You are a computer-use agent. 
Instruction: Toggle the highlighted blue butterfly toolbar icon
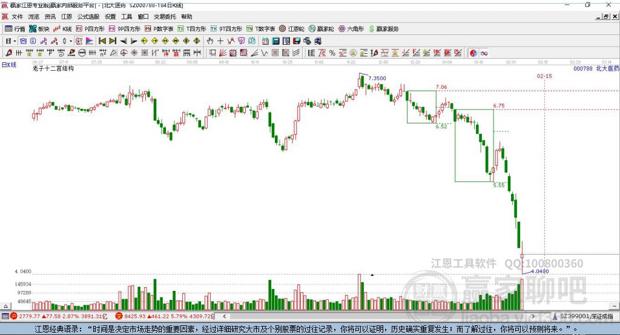click(x=24, y=41)
